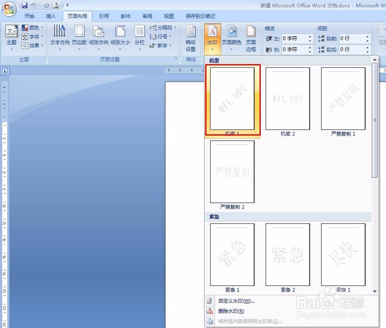Switch to the 插入 tab
386x328 pixels.
coord(51,16)
